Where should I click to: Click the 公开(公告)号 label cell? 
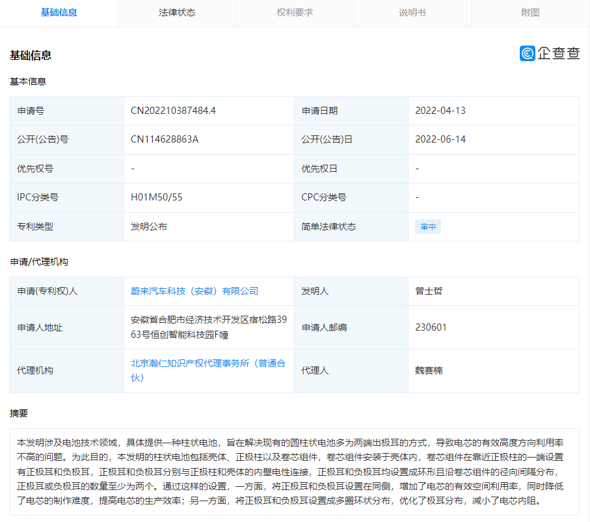pyautogui.click(x=67, y=139)
